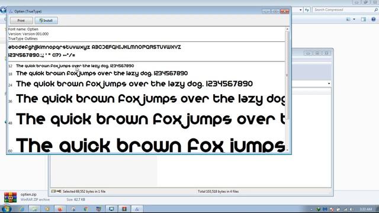Click 'Selected 69,552 bytes in 1 file' text
This screenshot has width=379, height=213.
click(84, 192)
